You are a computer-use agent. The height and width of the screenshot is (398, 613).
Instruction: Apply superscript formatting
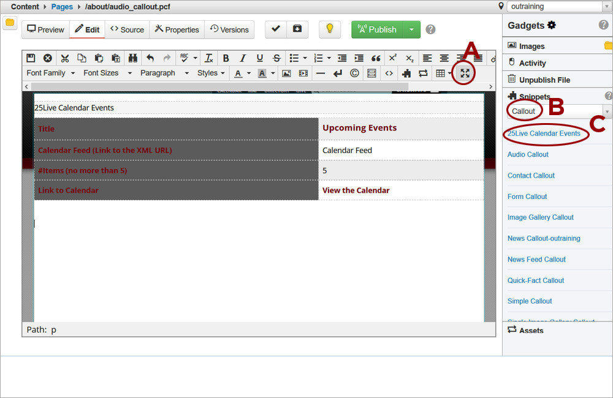(392, 58)
